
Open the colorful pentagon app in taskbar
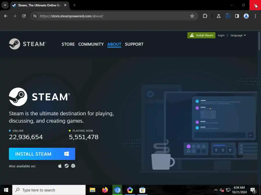[130, 190]
